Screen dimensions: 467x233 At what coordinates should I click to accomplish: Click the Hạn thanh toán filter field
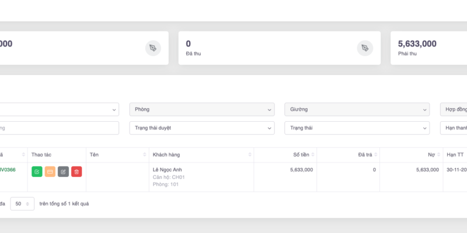click(x=454, y=128)
